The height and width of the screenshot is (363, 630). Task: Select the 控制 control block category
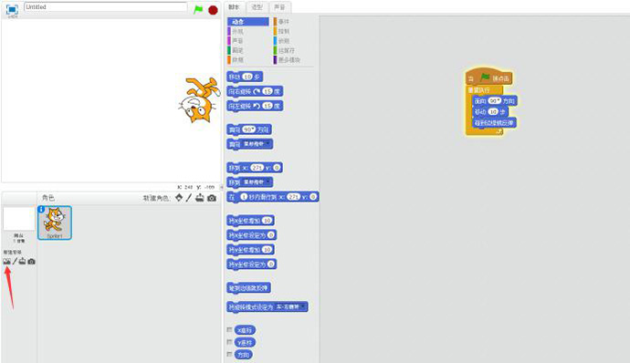pyautogui.click(x=283, y=31)
